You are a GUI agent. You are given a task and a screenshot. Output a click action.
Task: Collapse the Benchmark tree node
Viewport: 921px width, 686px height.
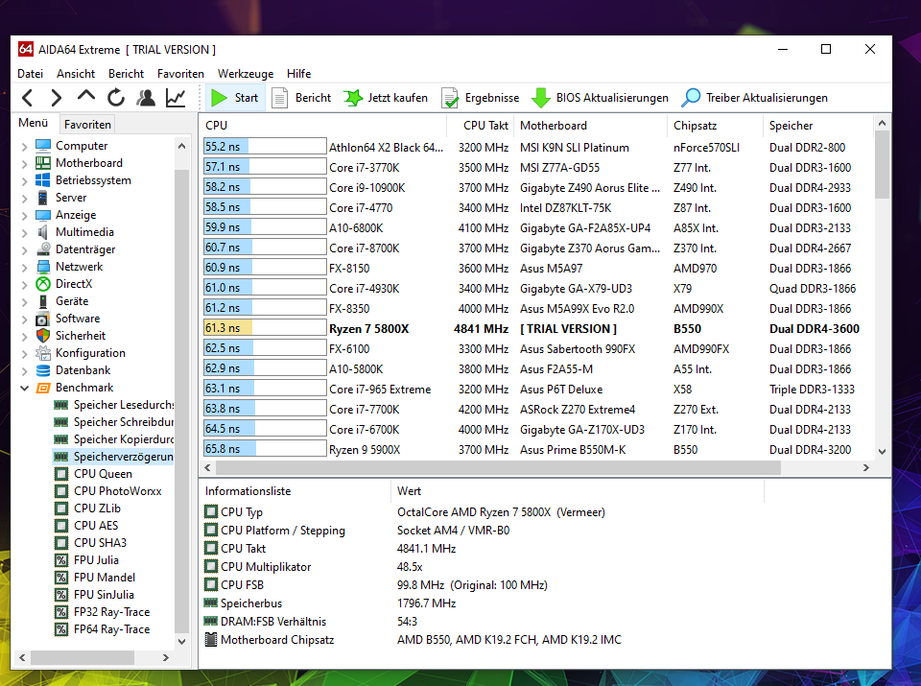(x=24, y=388)
